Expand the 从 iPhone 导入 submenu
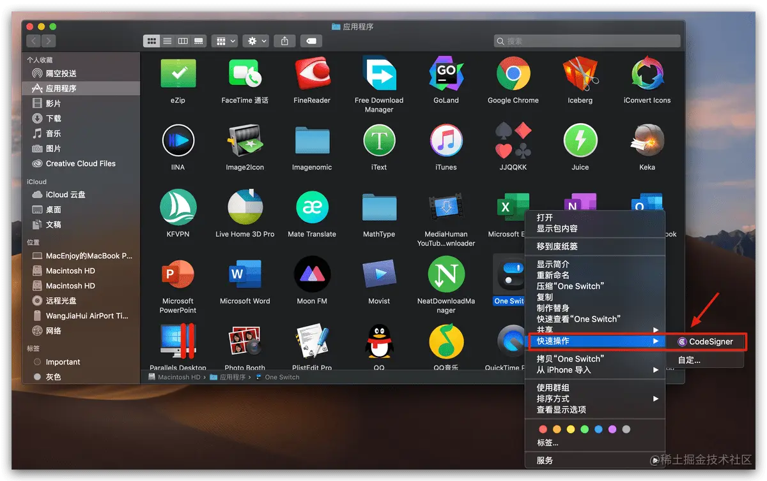 click(594, 370)
